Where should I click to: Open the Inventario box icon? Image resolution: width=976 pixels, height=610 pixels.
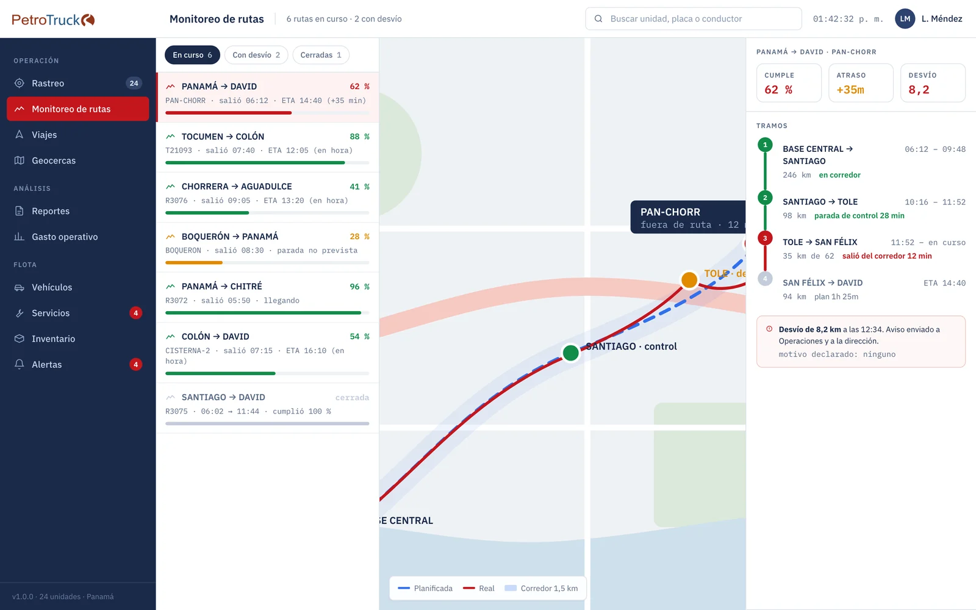(20, 339)
